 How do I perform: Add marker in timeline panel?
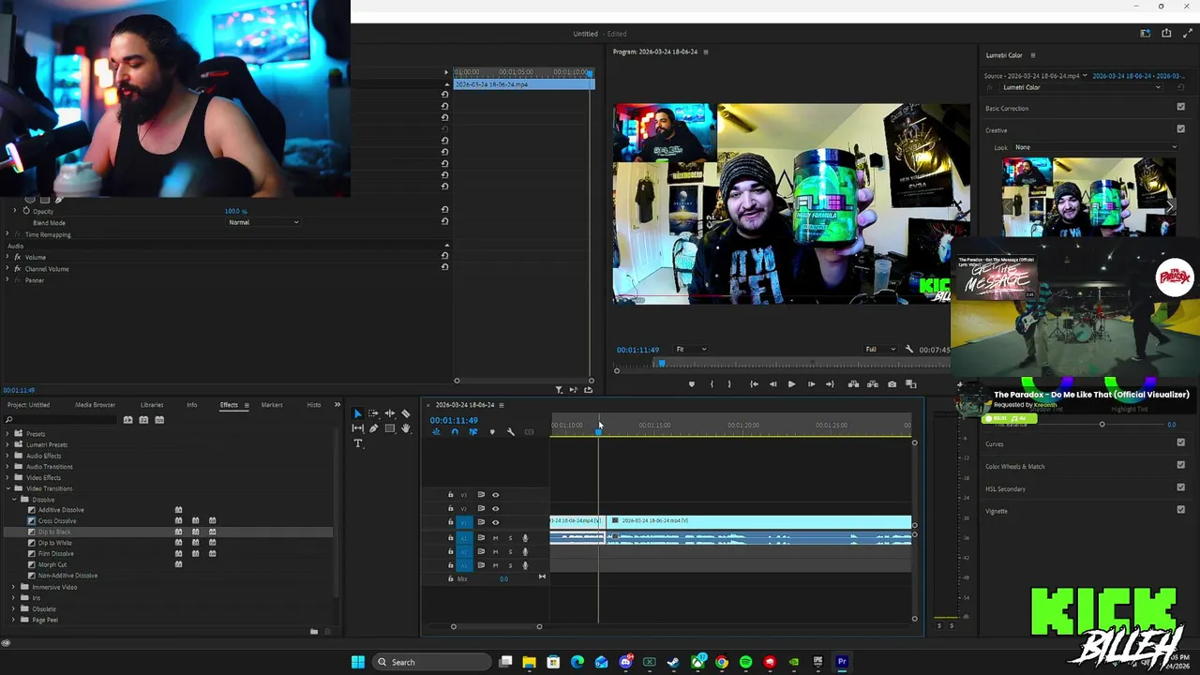point(492,432)
